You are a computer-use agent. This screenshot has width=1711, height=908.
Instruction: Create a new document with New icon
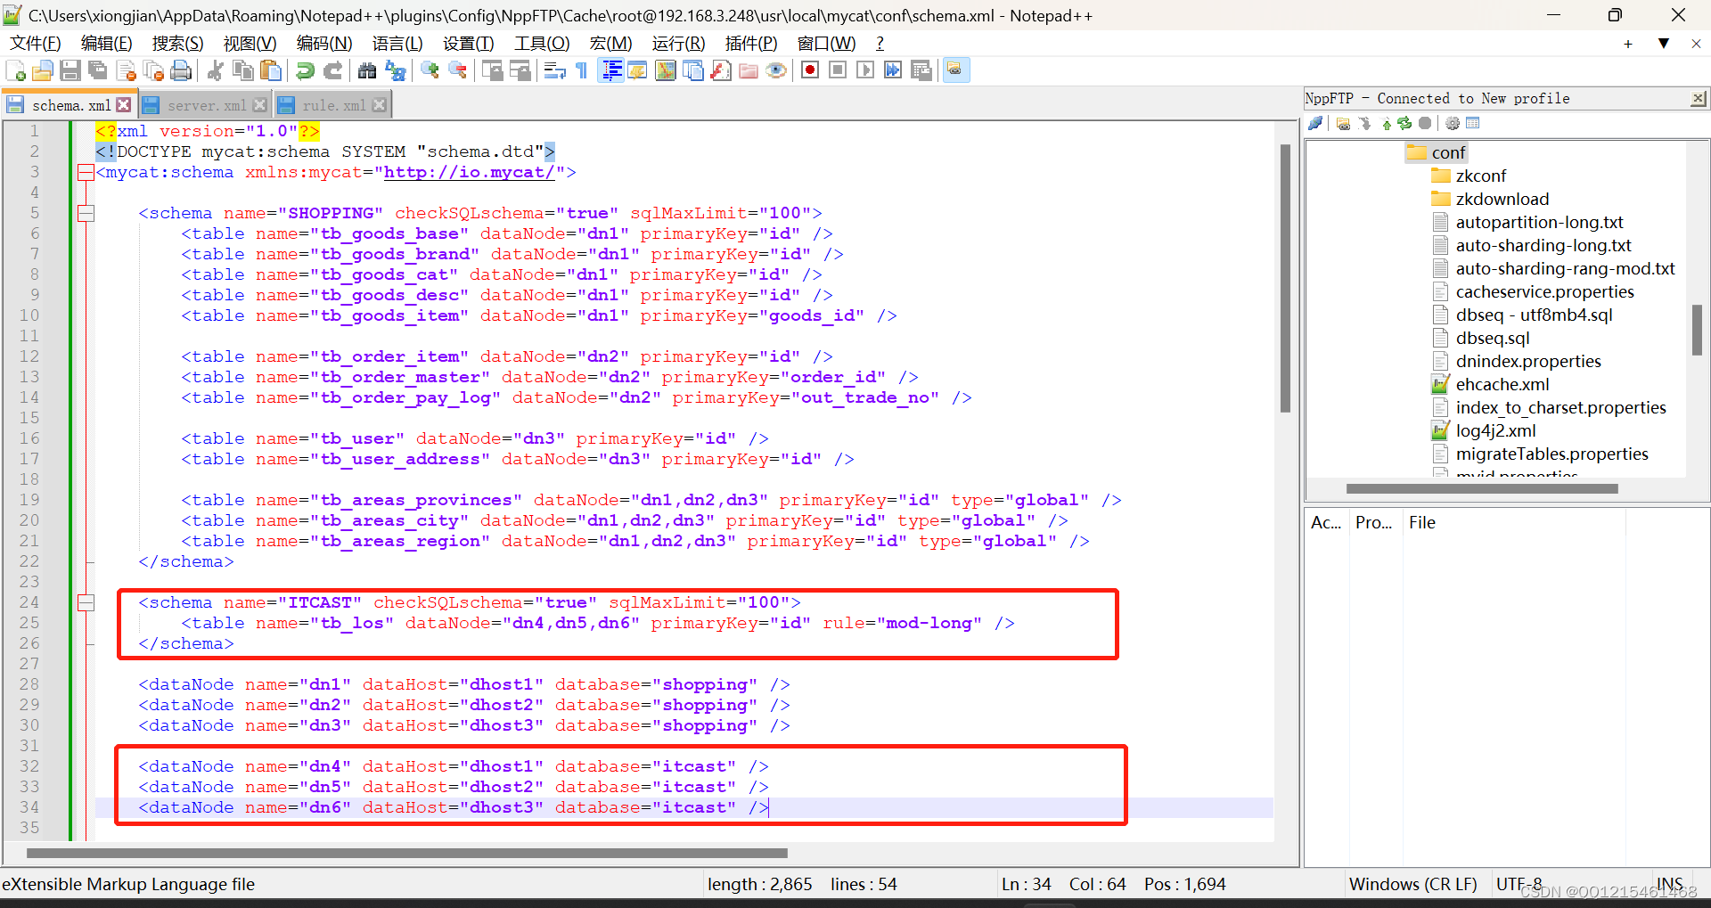(x=15, y=70)
